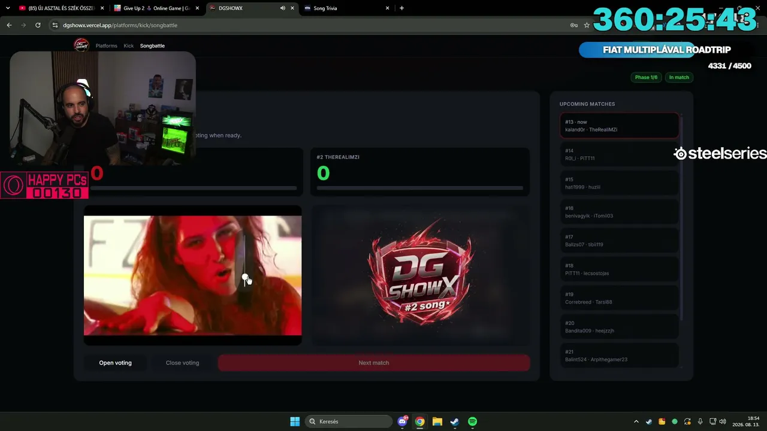Close the DGSHOWX browser tab
Screen dimensions: 767x431
(292, 8)
